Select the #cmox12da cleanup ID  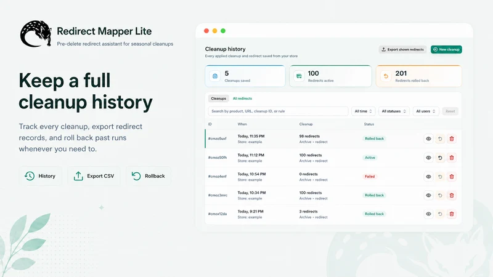coord(218,214)
